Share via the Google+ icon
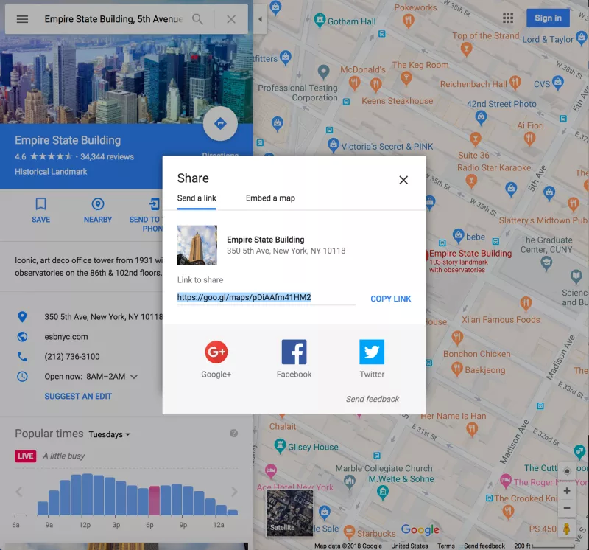 216,352
